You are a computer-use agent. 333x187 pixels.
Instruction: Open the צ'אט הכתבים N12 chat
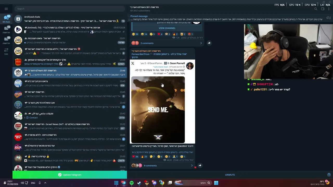coord(70,83)
